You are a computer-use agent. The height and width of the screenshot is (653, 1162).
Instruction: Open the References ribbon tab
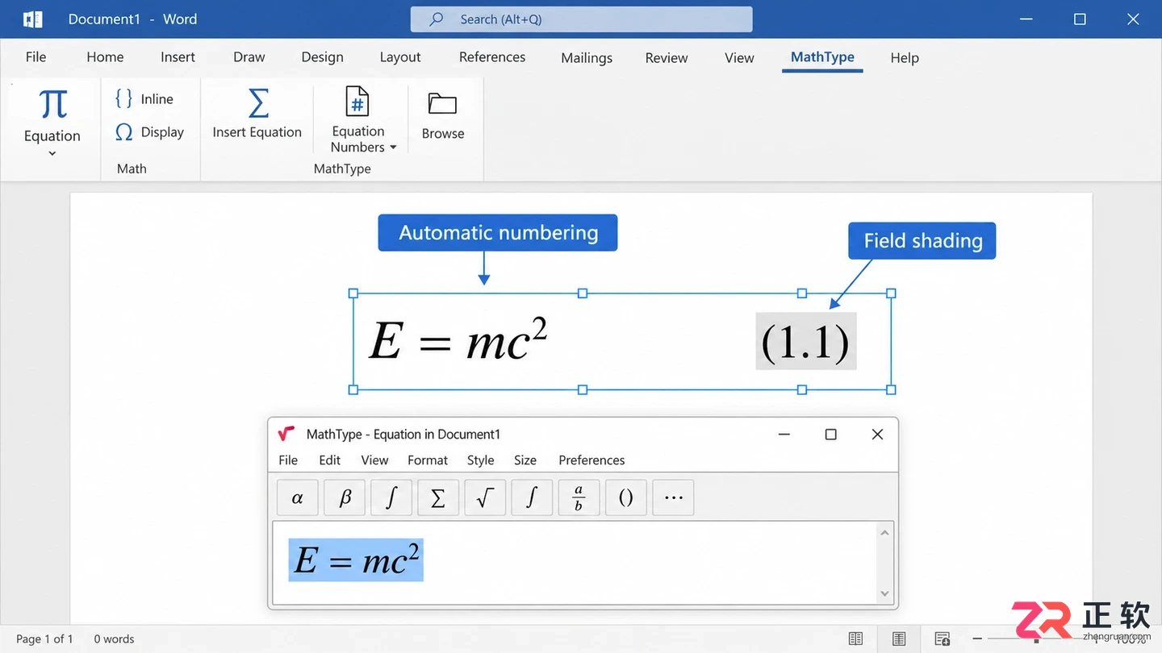(492, 57)
